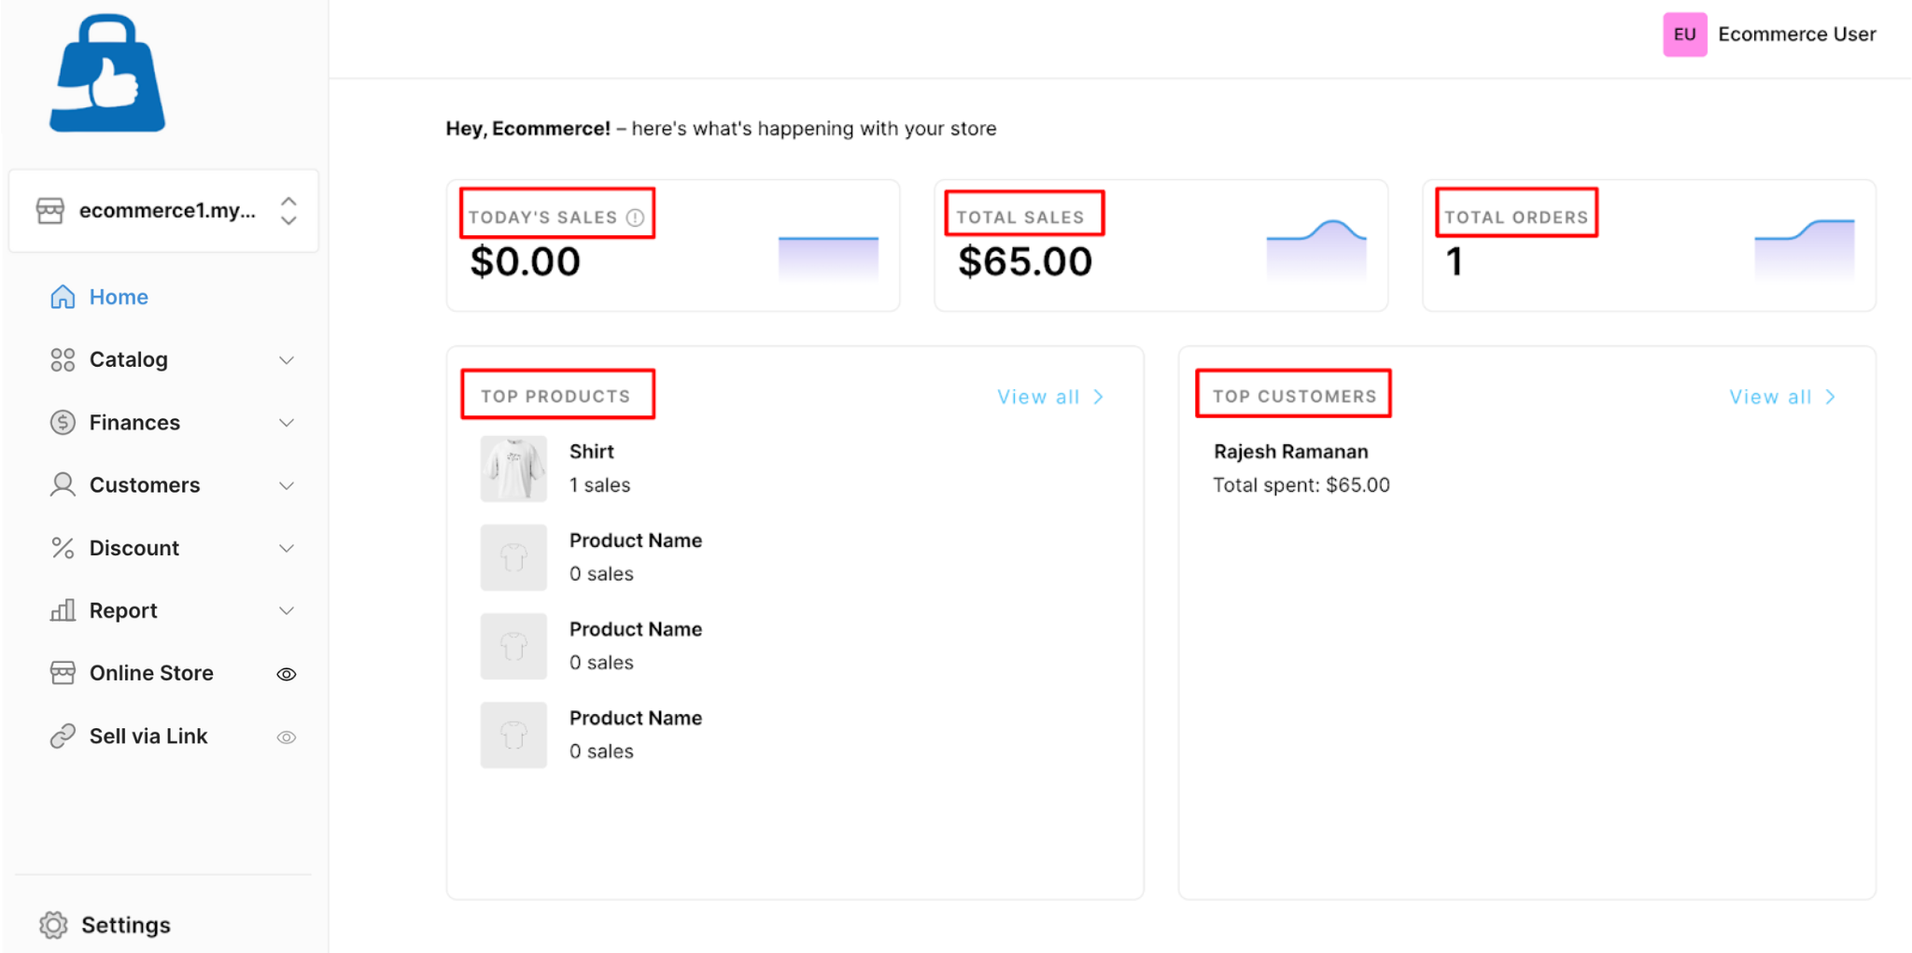The image size is (1912, 953).
Task: Click the Discount percent icon
Action: point(63,548)
